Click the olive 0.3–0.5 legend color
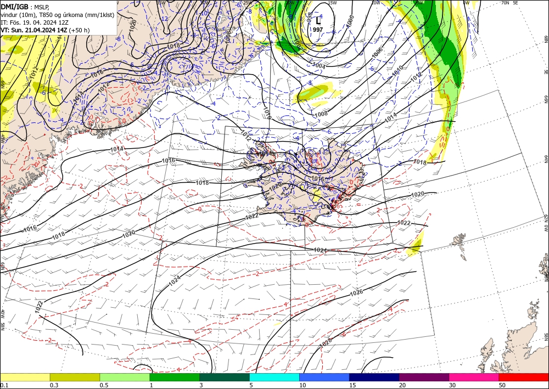 pyautogui.click(x=75, y=377)
